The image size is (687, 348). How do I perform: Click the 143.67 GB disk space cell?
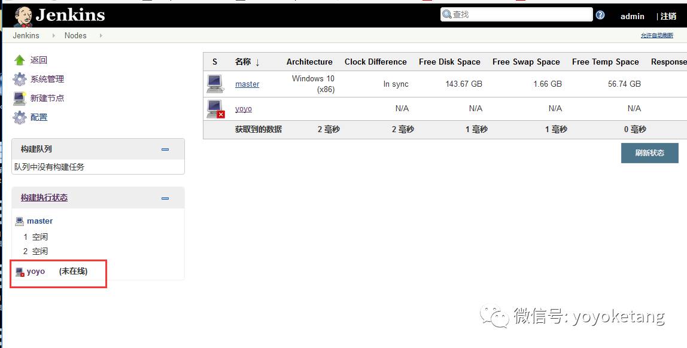464,84
